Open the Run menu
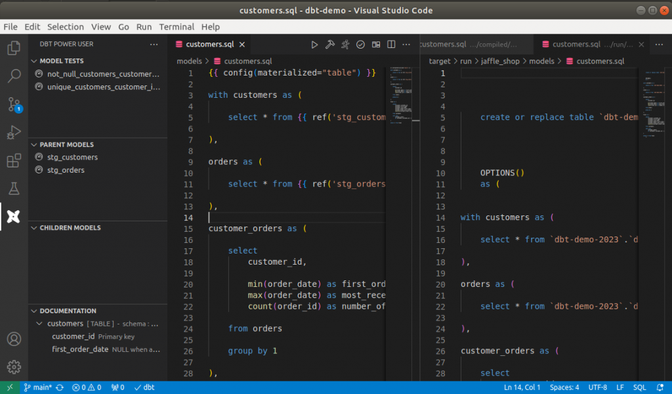 point(144,26)
